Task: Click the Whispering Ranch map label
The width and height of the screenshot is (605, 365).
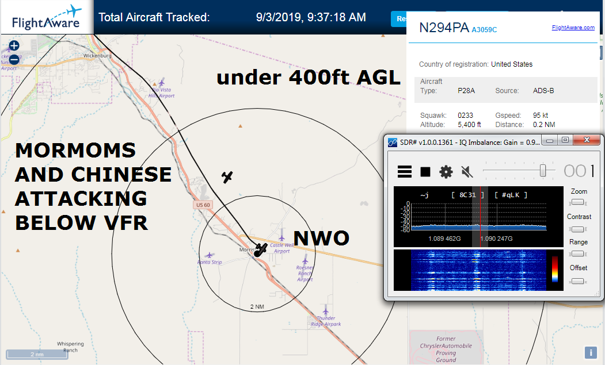Action: pos(70,347)
